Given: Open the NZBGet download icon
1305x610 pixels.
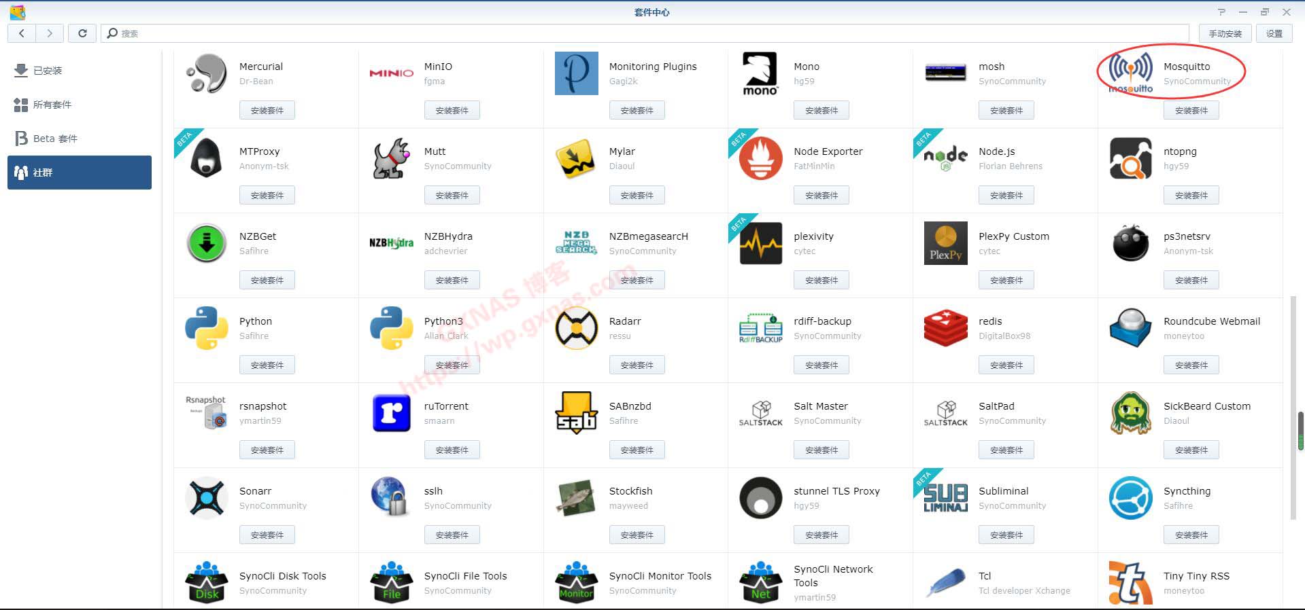Looking at the screenshot, I should pyautogui.click(x=207, y=243).
